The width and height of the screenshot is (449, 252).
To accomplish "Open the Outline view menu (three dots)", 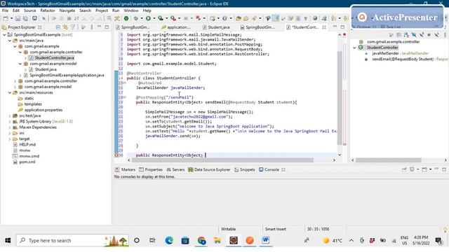I will [x=445, y=34].
